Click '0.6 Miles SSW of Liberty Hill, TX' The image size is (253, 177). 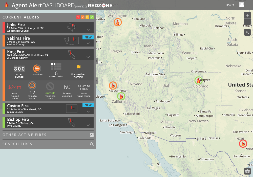(x=25, y=28)
